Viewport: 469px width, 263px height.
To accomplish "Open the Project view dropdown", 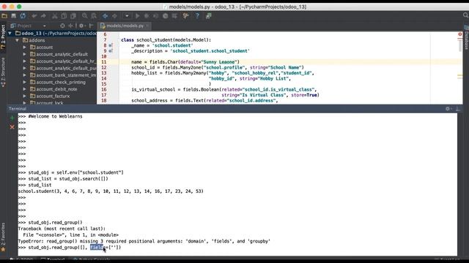I will click(x=44, y=26).
